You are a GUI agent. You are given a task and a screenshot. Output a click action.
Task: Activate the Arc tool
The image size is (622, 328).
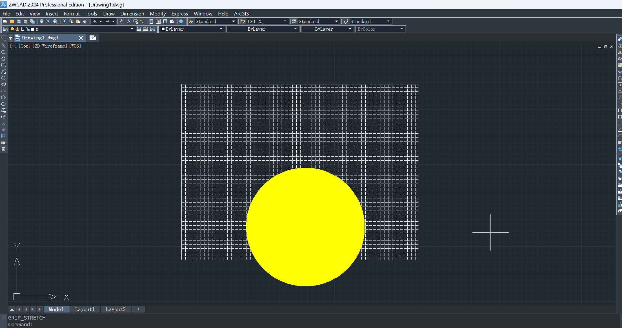pos(3,71)
